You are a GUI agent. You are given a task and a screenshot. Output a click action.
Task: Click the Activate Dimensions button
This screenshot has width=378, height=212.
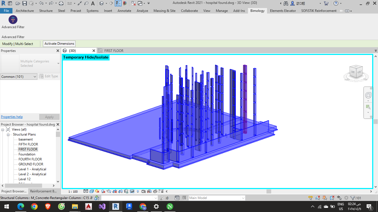(x=59, y=44)
